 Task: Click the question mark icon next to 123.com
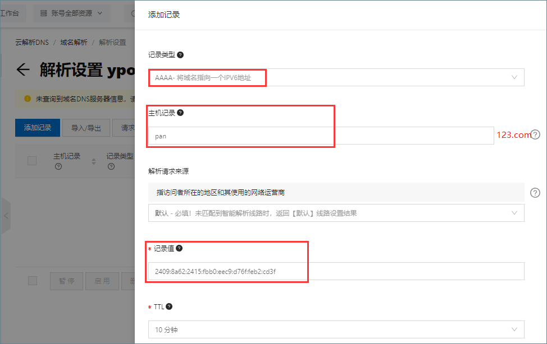[535, 134]
